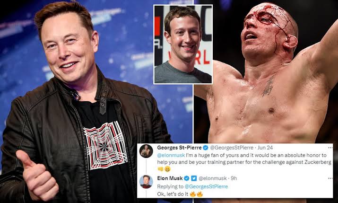Click the @elonmusk handle in reply header
Screen dimensions: 338x203
coord(213,178)
